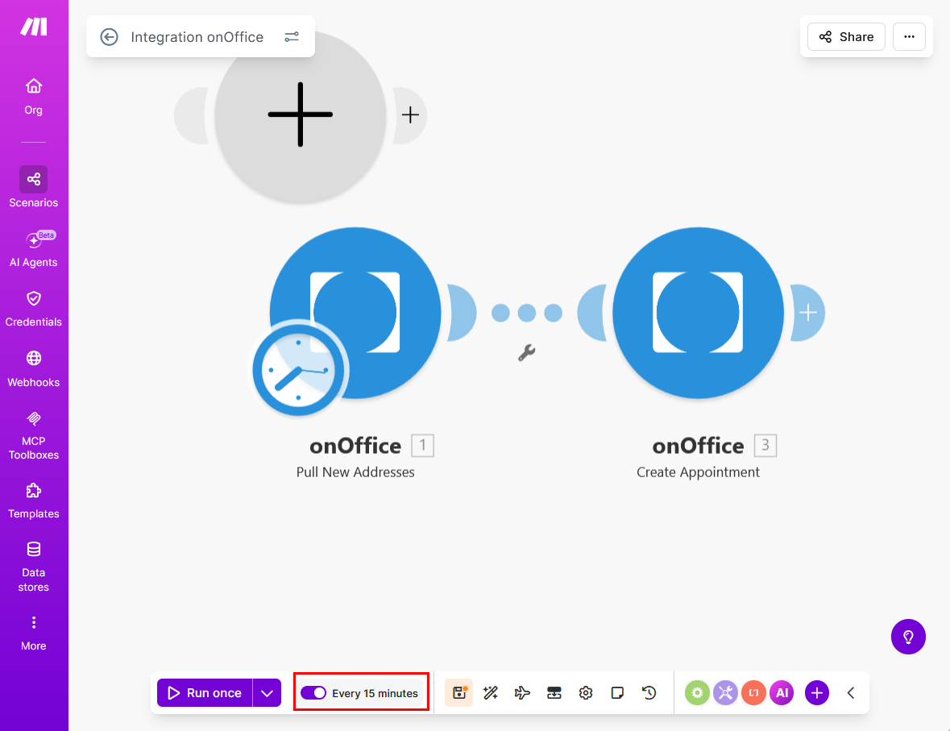Open the clock schedule icon on module 1
Viewport: 950px width, 731px height.
point(298,369)
